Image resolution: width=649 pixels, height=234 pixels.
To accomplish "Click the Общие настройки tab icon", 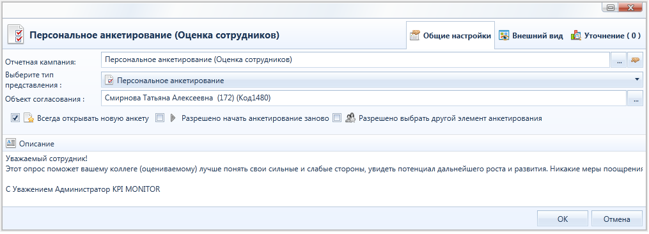I will click(x=415, y=36).
